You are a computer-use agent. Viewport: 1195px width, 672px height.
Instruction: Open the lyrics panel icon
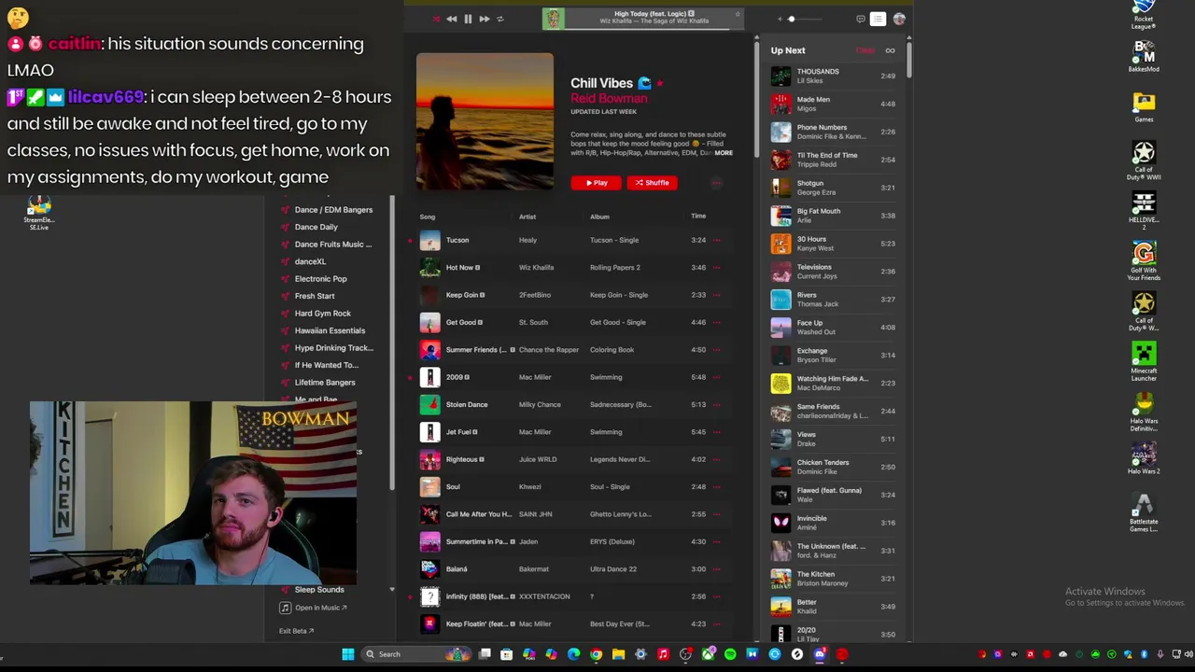pyautogui.click(x=860, y=19)
